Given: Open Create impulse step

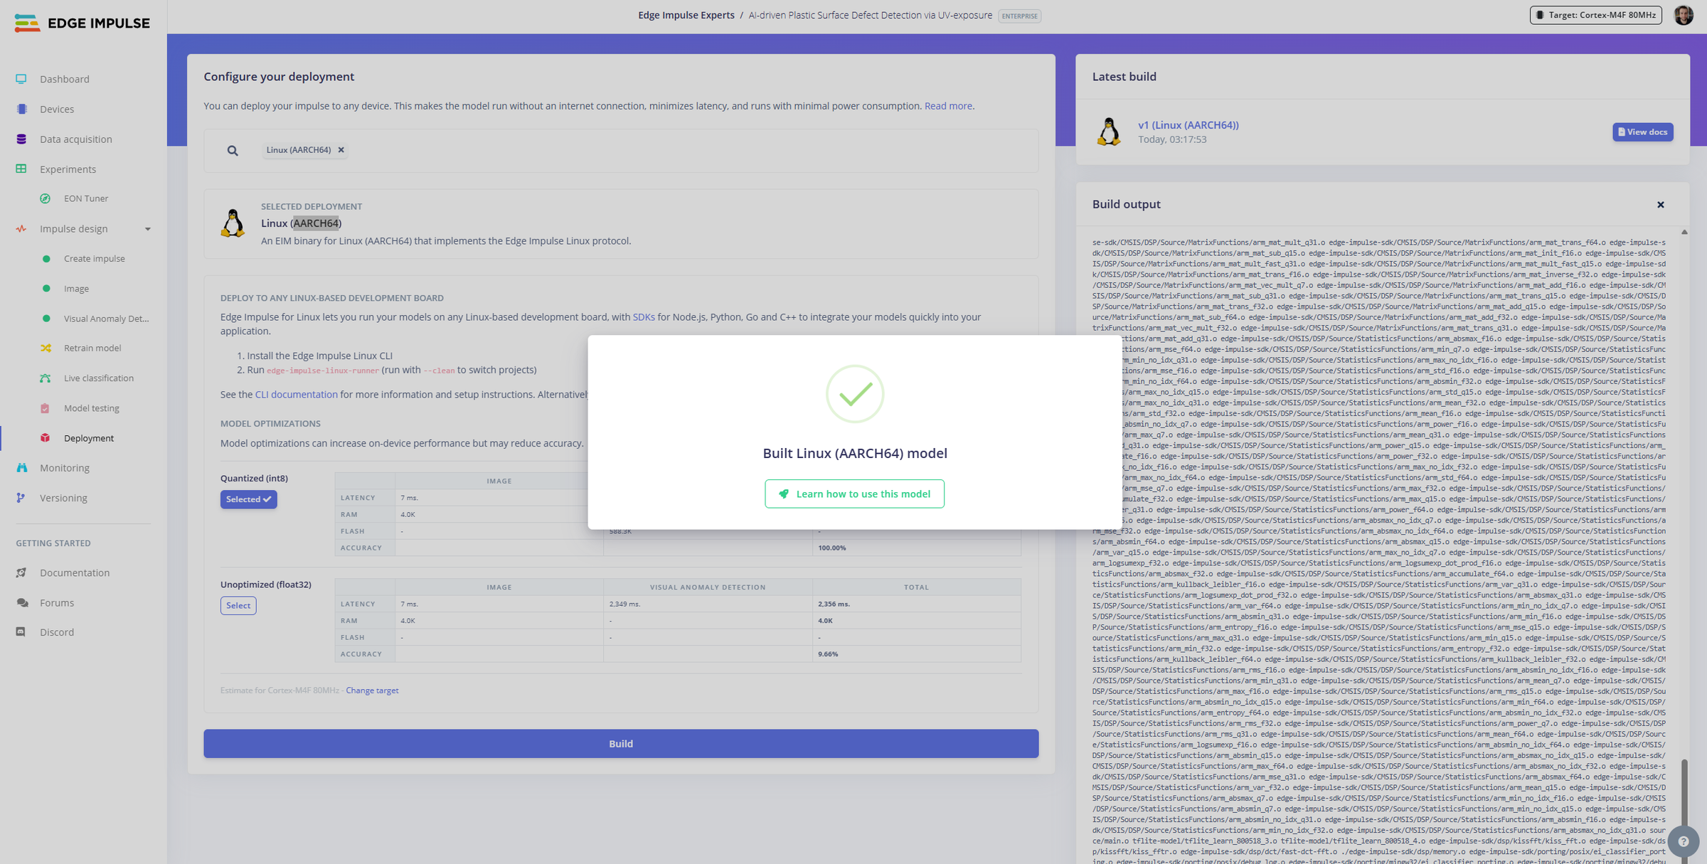Looking at the screenshot, I should pyautogui.click(x=95, y=259).
